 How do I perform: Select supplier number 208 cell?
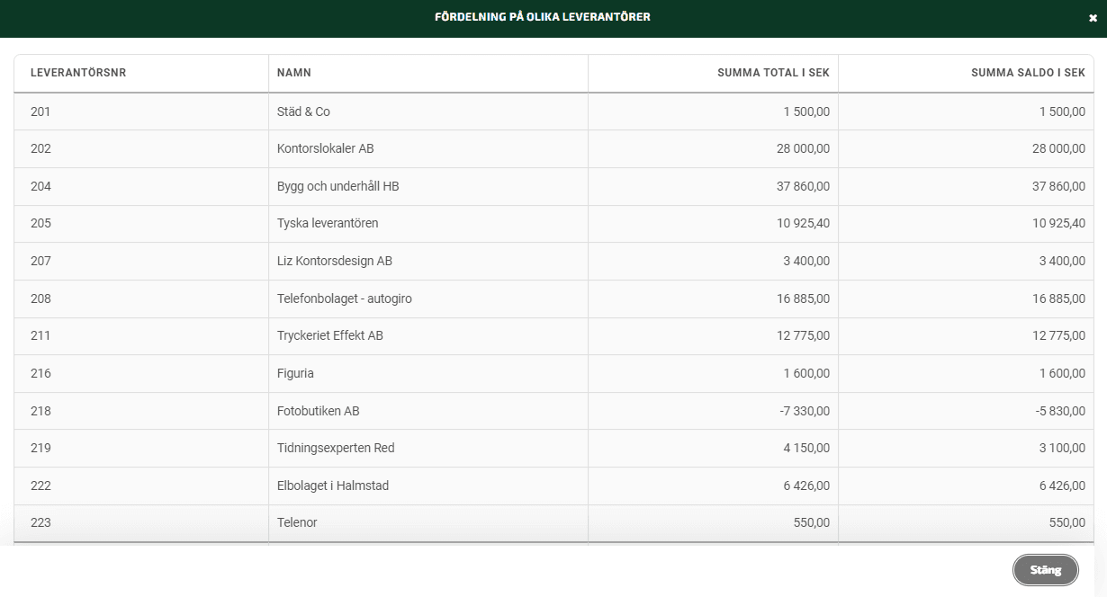click(141, 298)
